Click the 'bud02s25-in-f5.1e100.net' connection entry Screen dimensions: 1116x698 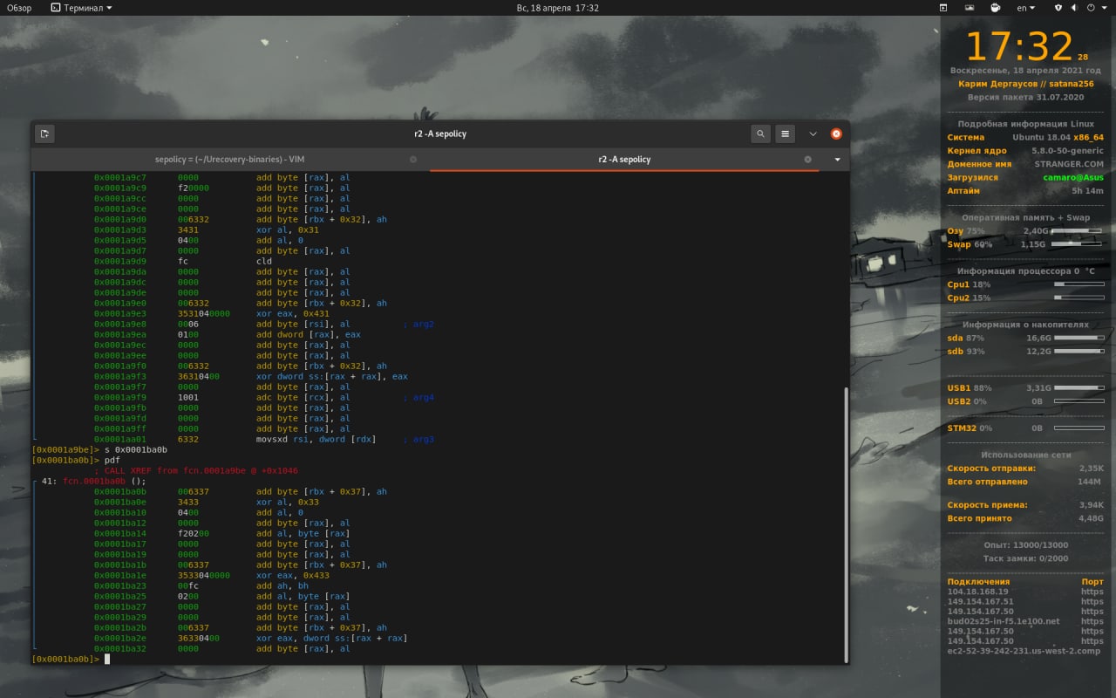(1004, 621)
